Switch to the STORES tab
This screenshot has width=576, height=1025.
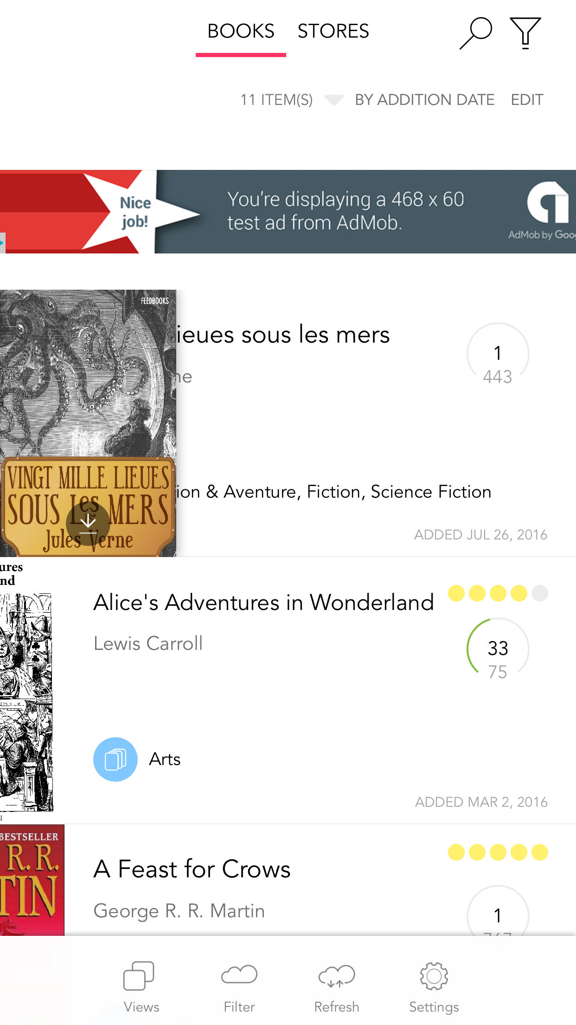click(x=333, y=32)
